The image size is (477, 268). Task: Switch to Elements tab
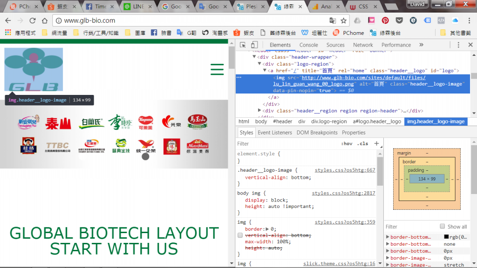pos(280,45)
